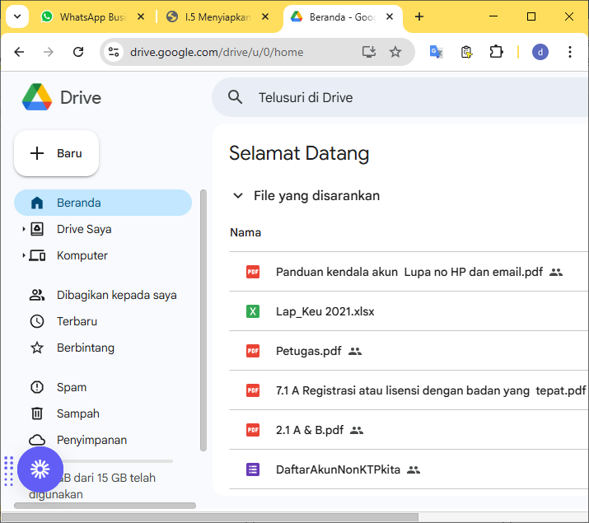Switch to the I.5 Menyiapkan tab
The width and height of the screenshot is (589, 523).
210,17
